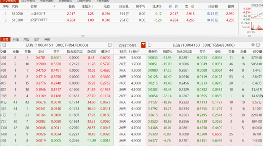Screen dimensions: 263x146
Task: Switch to the 交易 tab
Action: point(5,40)
